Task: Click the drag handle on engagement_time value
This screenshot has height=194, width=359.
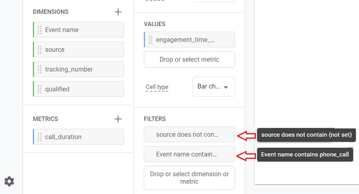Action: click(x=150, y=40)
